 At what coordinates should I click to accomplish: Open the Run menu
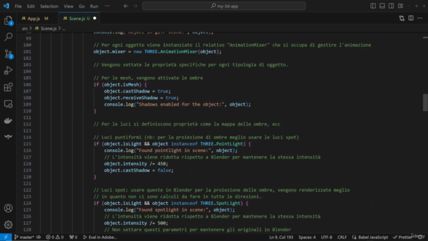[94, 6]
